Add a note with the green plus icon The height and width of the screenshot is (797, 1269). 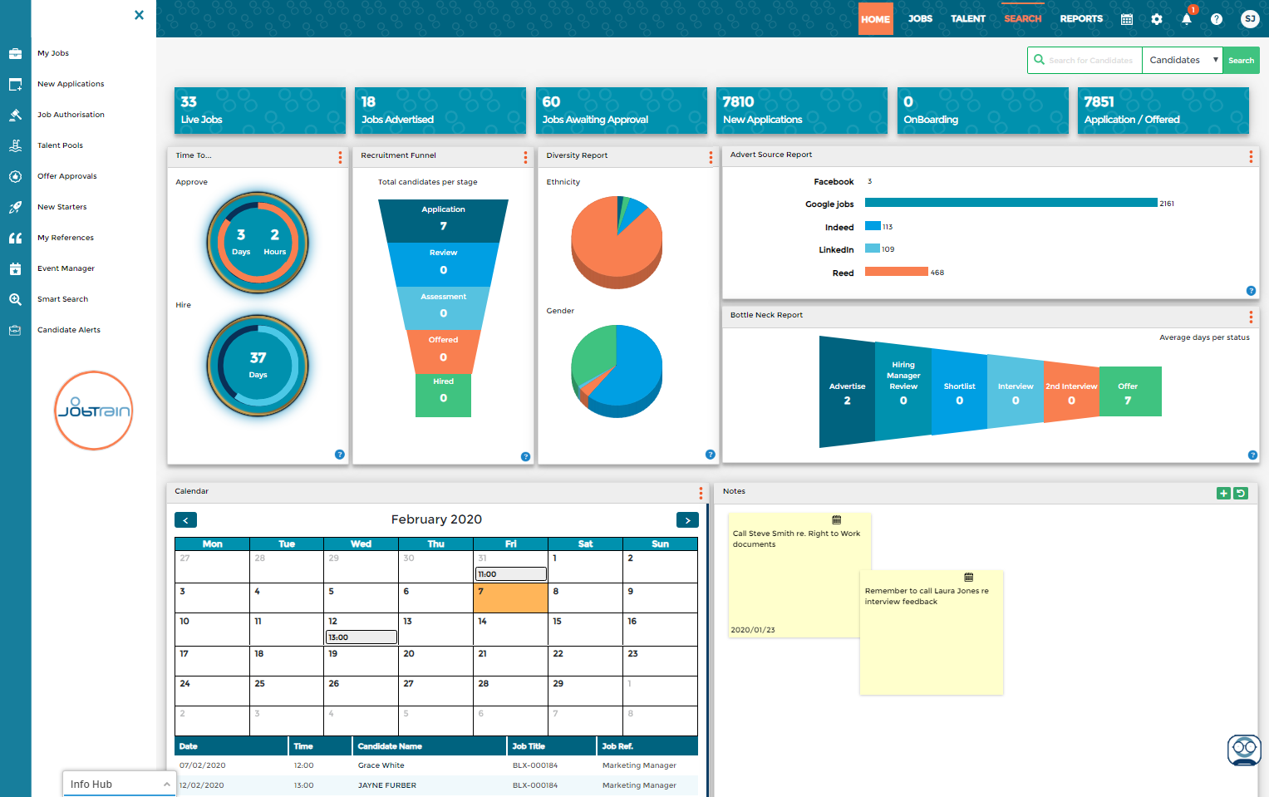click(x=1223, y=493)
